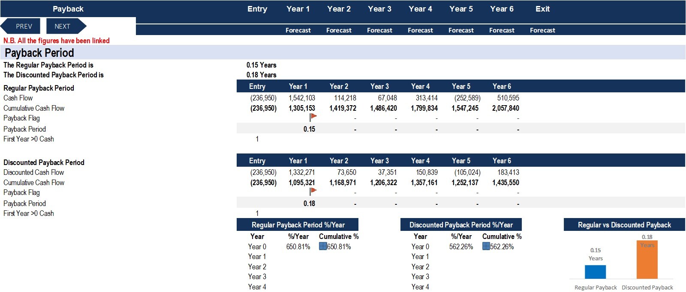Click the Payback title header
686x292 pixels.
pyautogui.click(x=68, y=9)
